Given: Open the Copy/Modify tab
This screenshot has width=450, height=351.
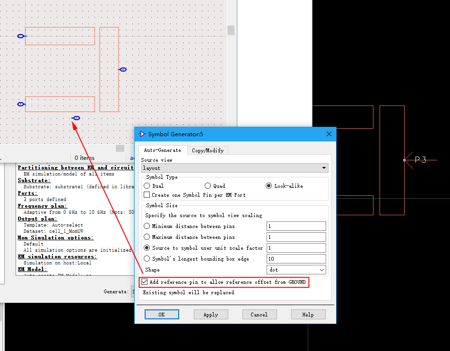Looking at the screenshot, I should (x=208, y=150).
